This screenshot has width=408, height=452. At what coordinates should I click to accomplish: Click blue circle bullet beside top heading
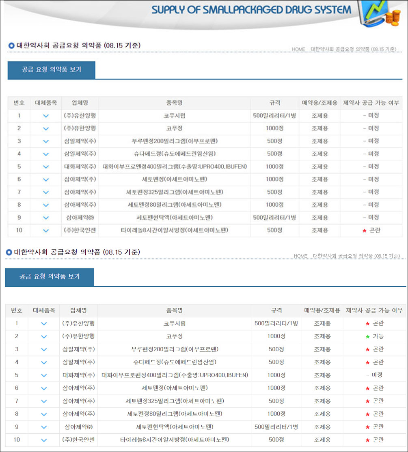11,45
